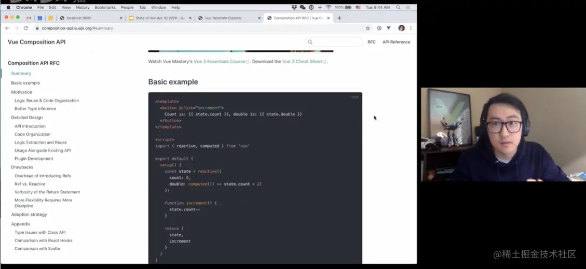586x269 pixels.
Task: Open the pinned Gmail tab
Action: coord(29,18)
